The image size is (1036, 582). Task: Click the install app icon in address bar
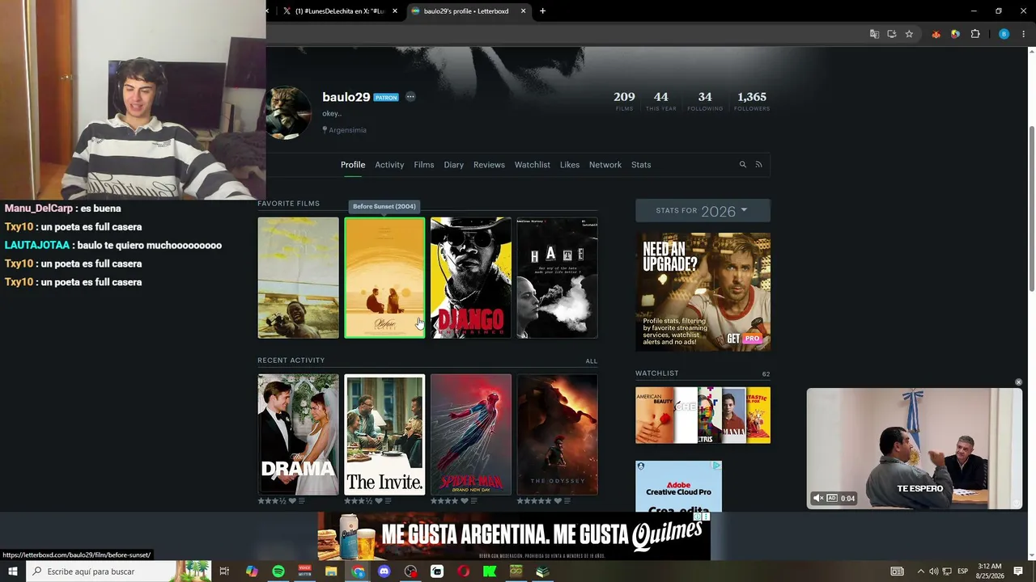click(891, 34)
